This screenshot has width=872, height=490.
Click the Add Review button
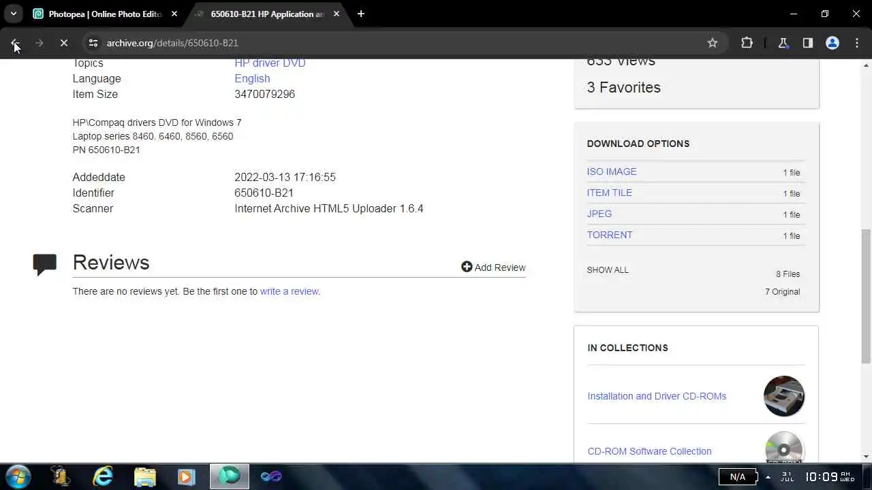point(493,267)
